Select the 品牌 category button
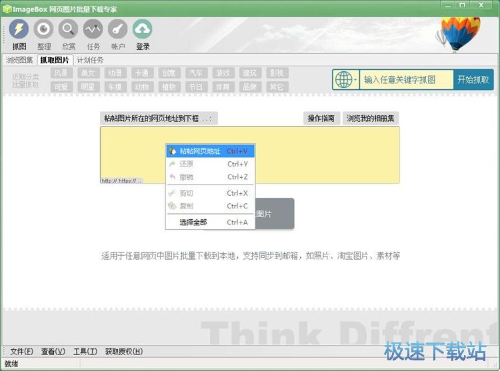The image size is (500, 371). pyautogui.click(x=250, y=87)
